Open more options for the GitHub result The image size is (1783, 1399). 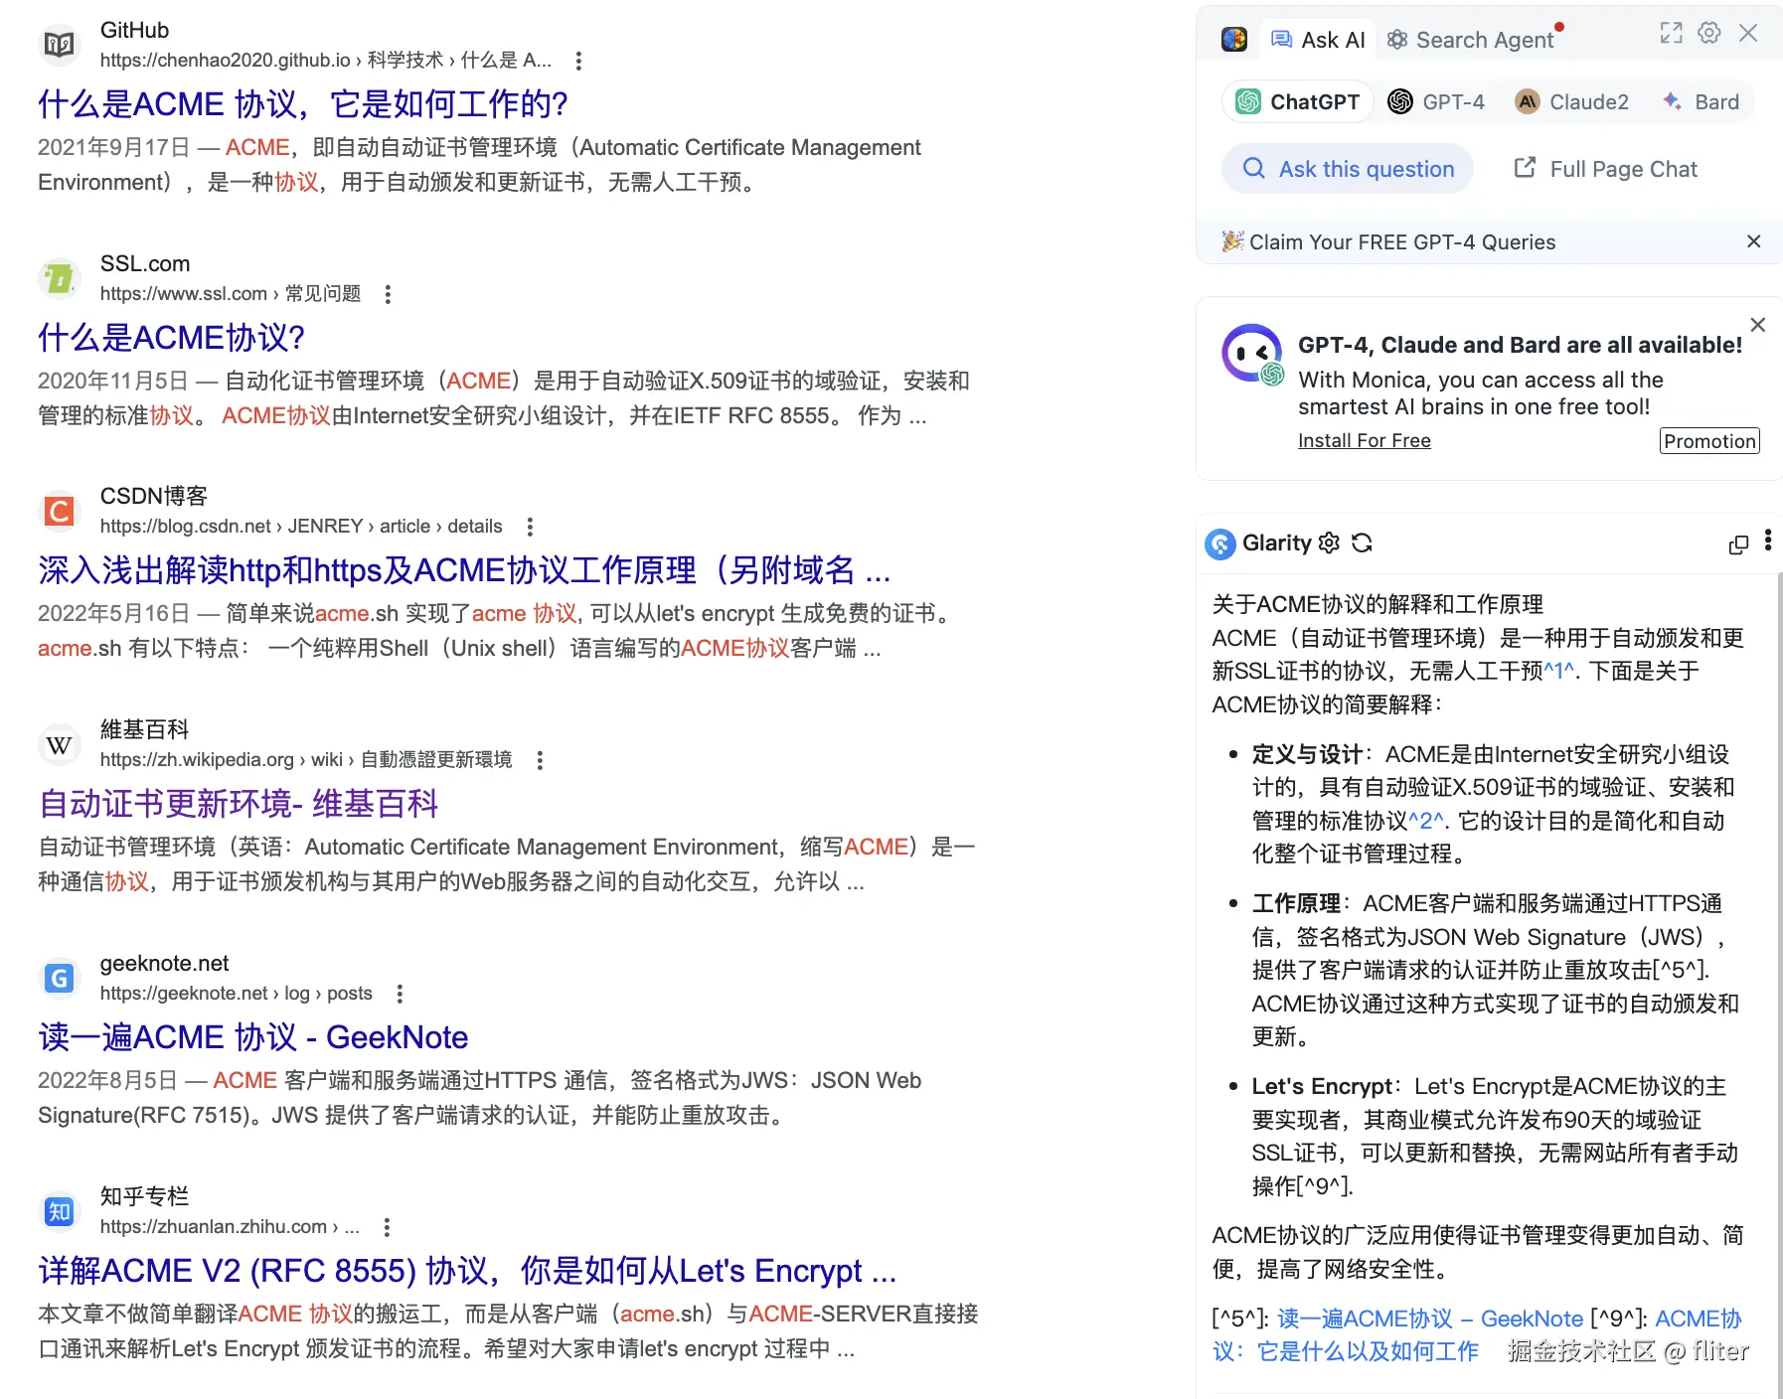pyautogui.click(x=578, y=61)
